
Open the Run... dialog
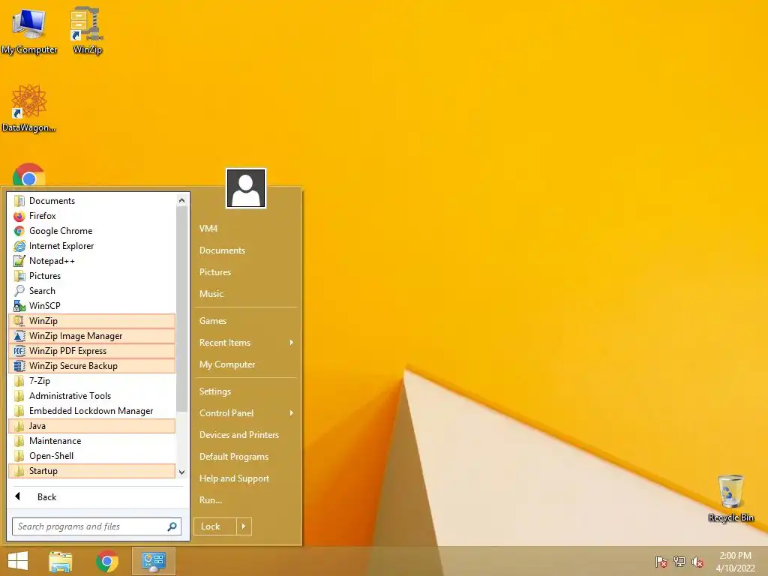click(246, 500)
